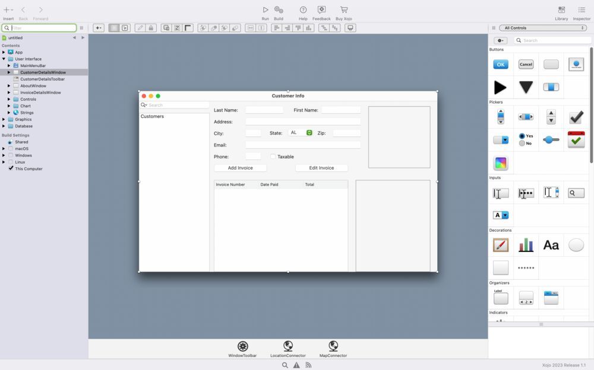
Task: Expand the App item in navigator
Action: [x=4, y=52]
